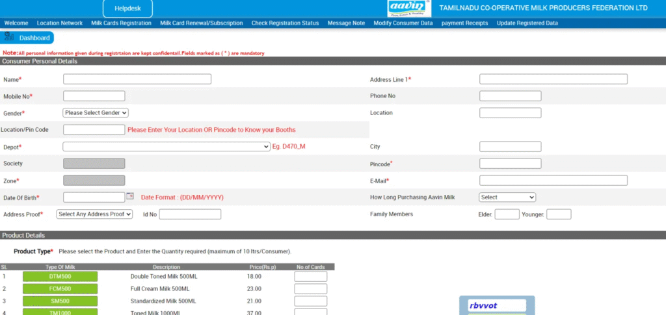Viewport: 666px width, 315px height.
Task: Open the Message Note menu
Action: coord(346,23)
